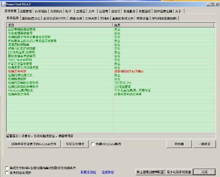The width and height of the screenshot is (220, 177).
Task: Open the 主引导记录(MBR) sub-tab
Action: 55,18
